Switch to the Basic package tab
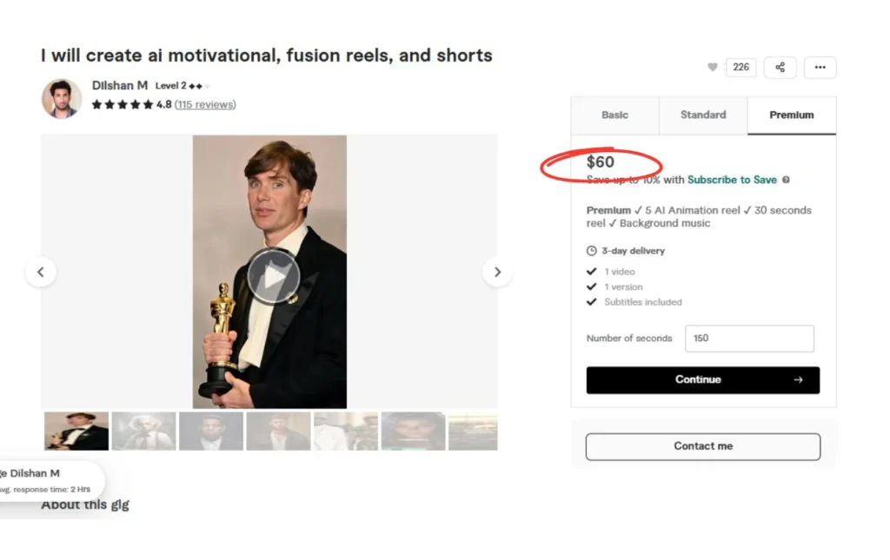Image resolution: width=890 pixels, height=560 pixels. [614, 115]
